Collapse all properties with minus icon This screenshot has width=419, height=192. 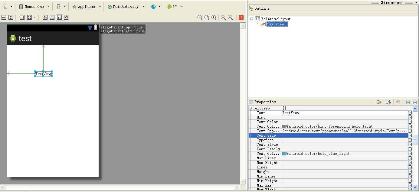[x=415, y=102]
